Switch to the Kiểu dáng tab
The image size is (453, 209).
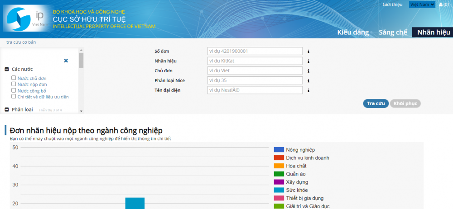(x=352, y=33)
